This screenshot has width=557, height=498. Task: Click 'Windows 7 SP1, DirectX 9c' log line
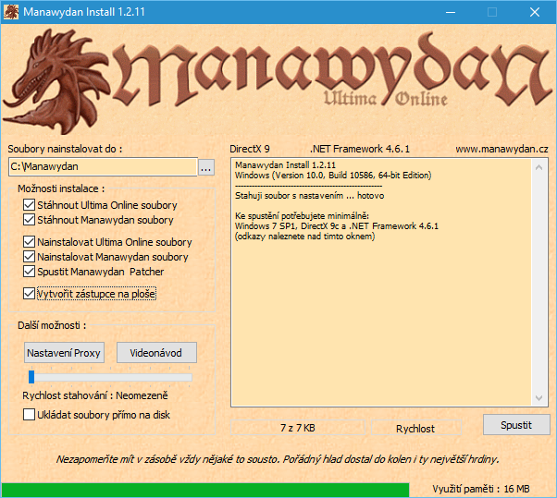point(337,226)
